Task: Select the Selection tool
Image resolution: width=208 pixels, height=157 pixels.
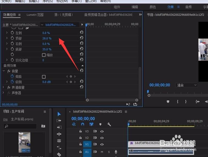Action: [x=59, y=114]
